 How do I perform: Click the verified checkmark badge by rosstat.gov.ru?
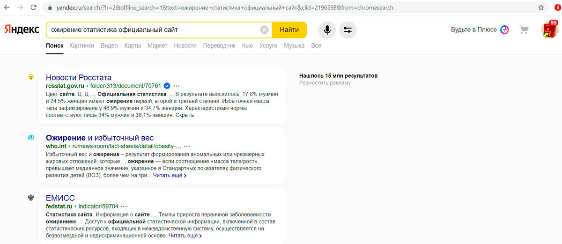167,86
